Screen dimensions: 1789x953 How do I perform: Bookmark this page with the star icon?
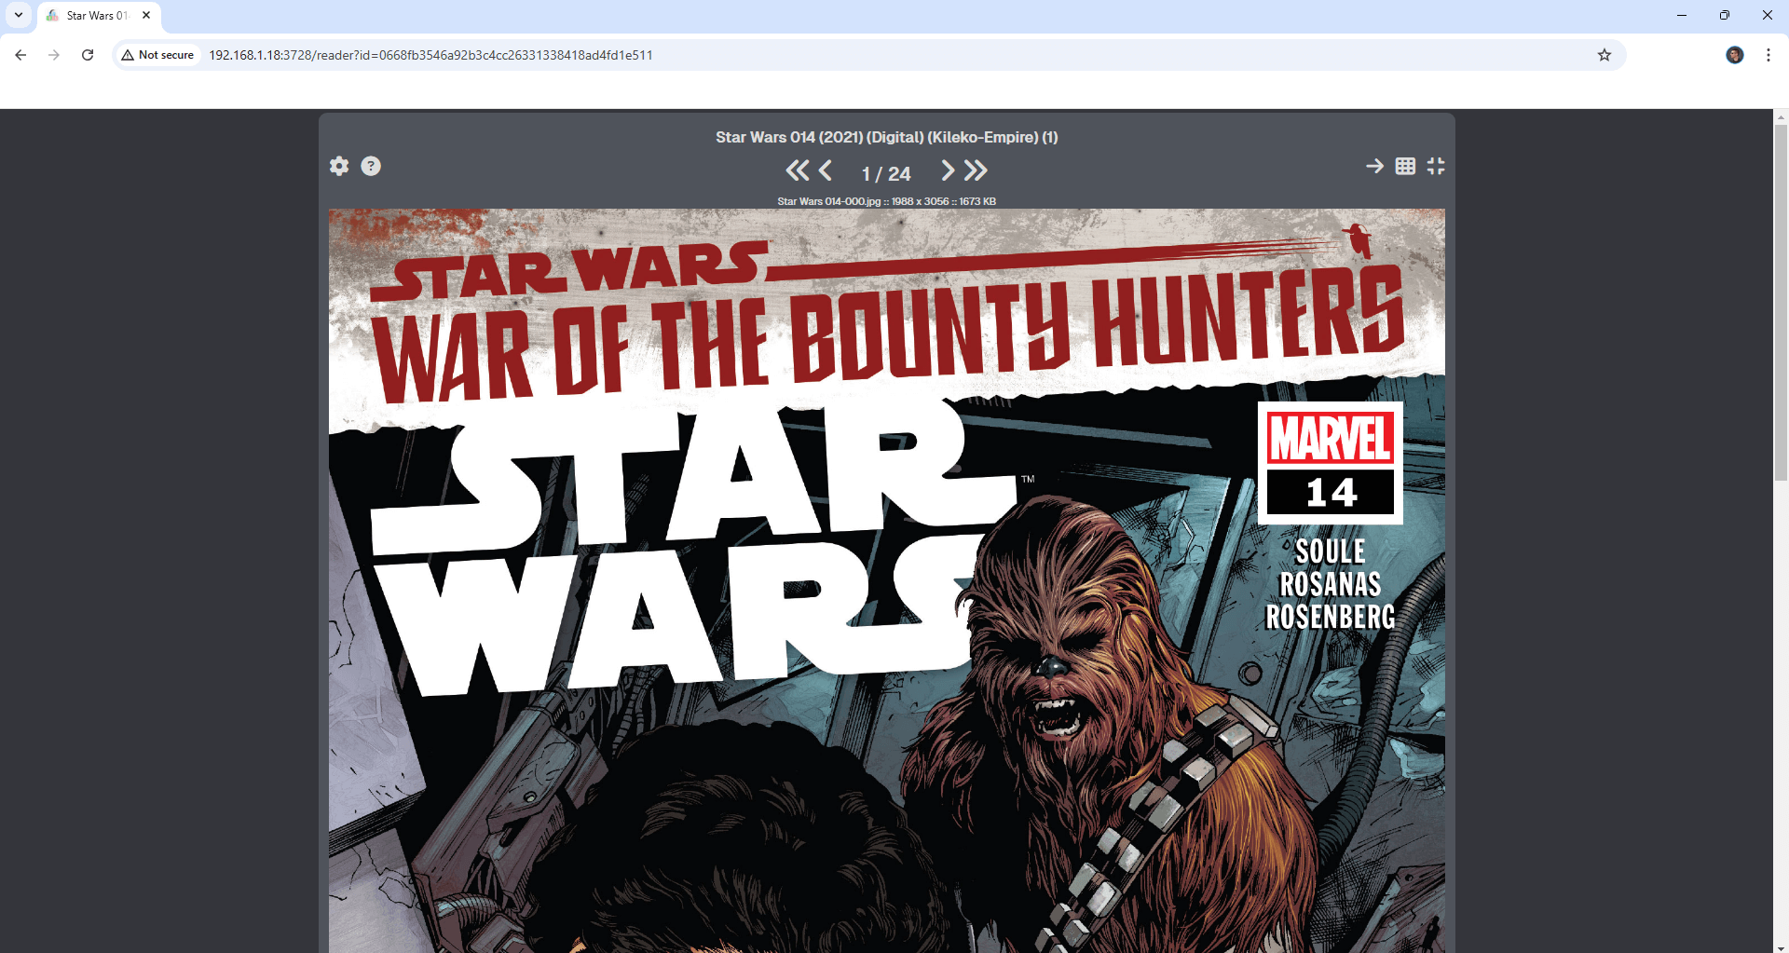pyautogui.click(x=1605, y=55)
